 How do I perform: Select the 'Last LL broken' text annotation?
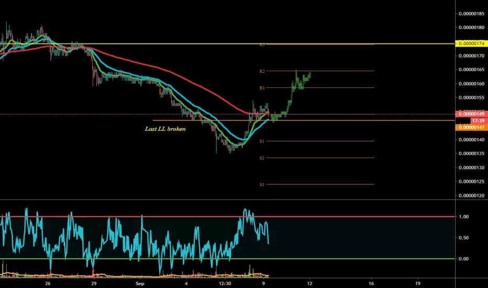coord(165,129)
